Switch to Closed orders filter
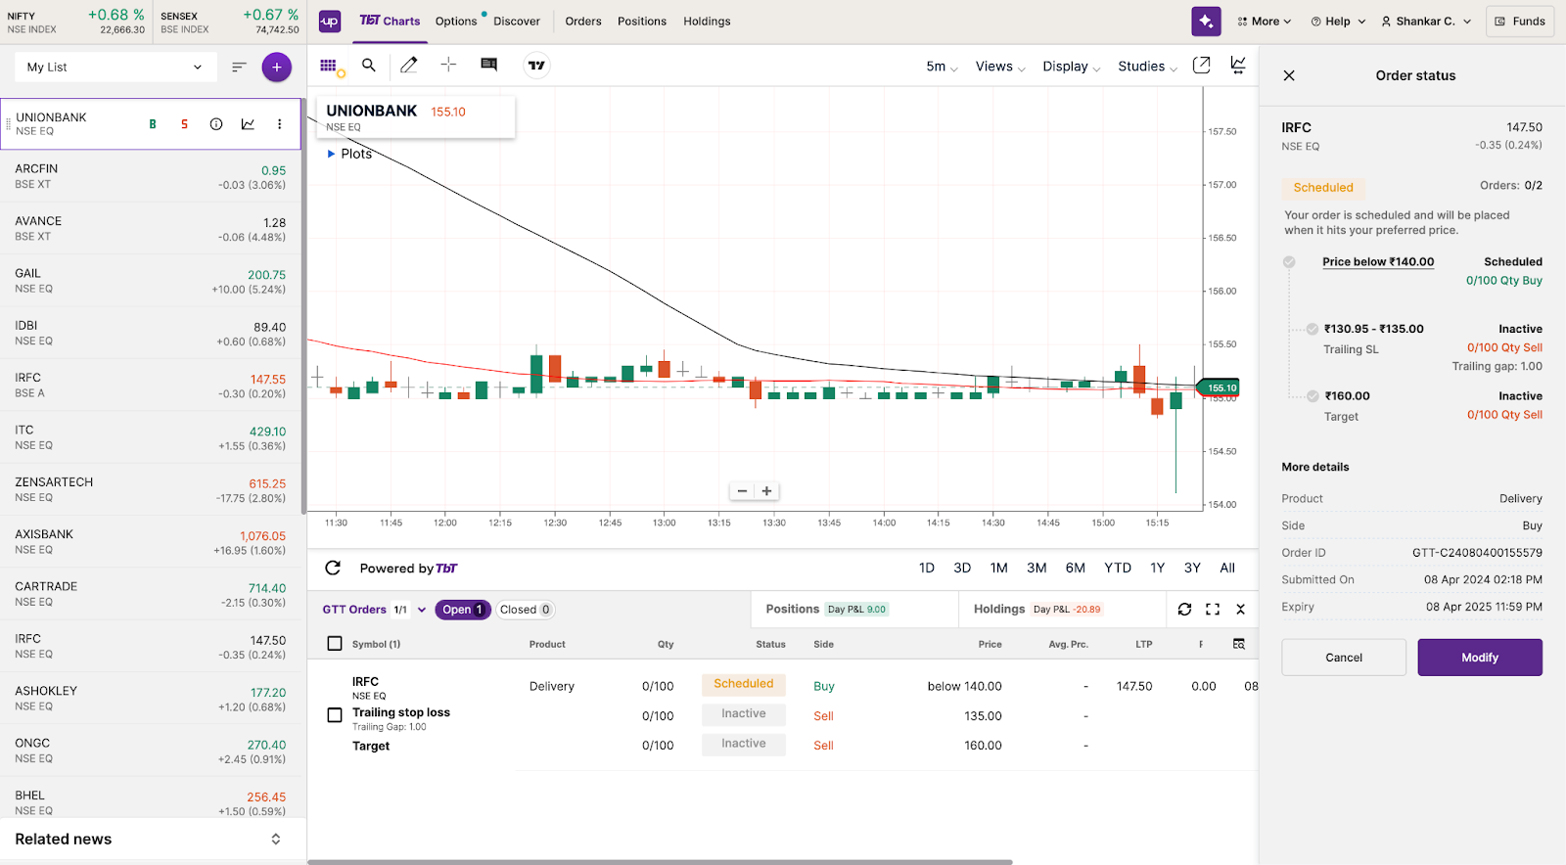 (525, 610)
